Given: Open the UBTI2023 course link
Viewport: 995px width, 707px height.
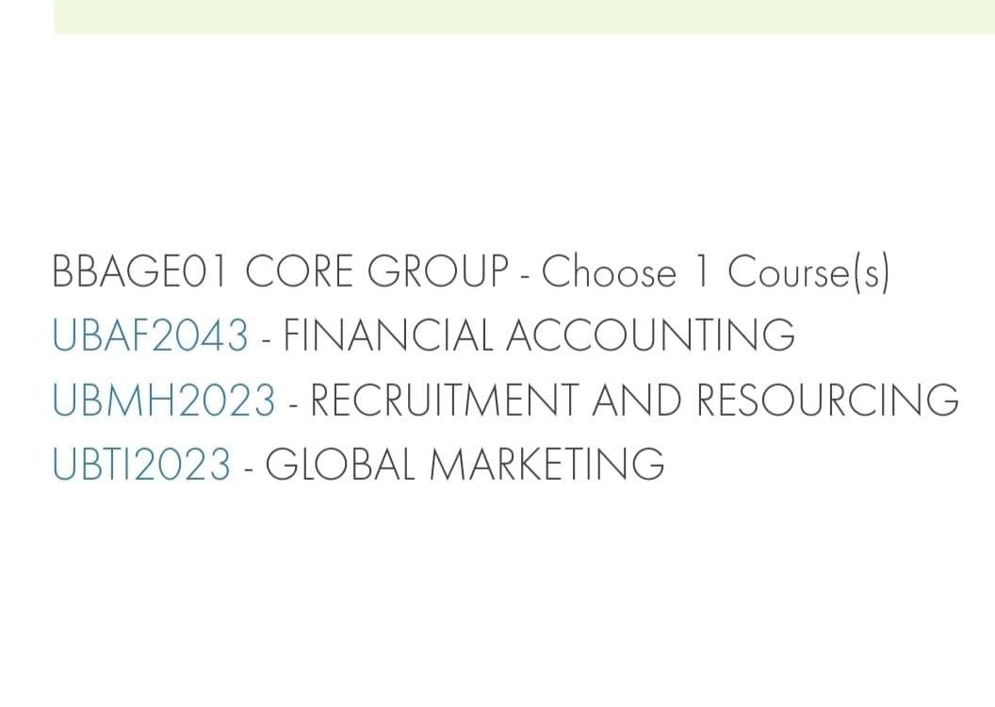Looking at the screenshot, I should (x=141, y=465).
